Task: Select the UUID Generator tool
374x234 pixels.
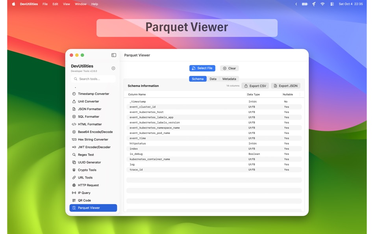Action: tap(93, 162)
